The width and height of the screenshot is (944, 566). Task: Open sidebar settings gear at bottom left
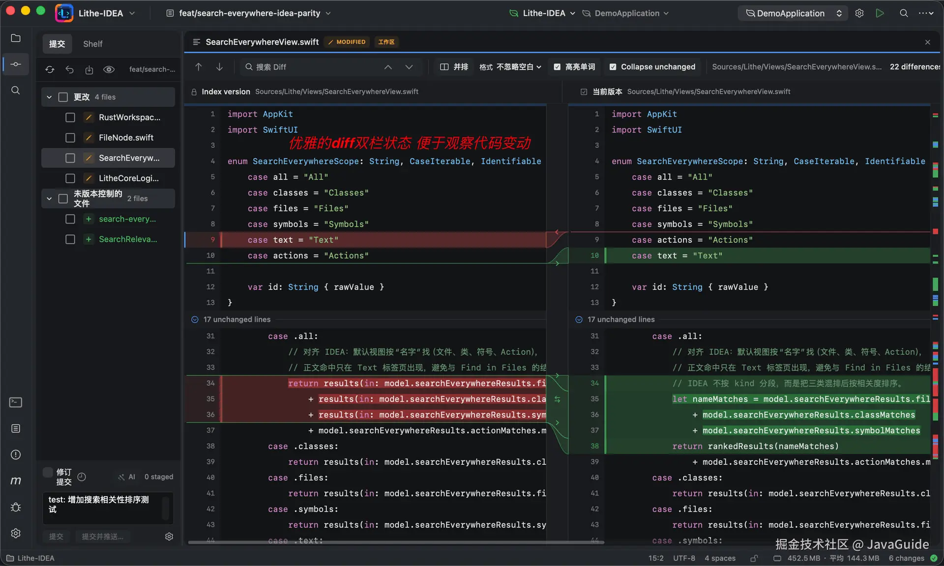pyautogui.click(x=16, y=533)
